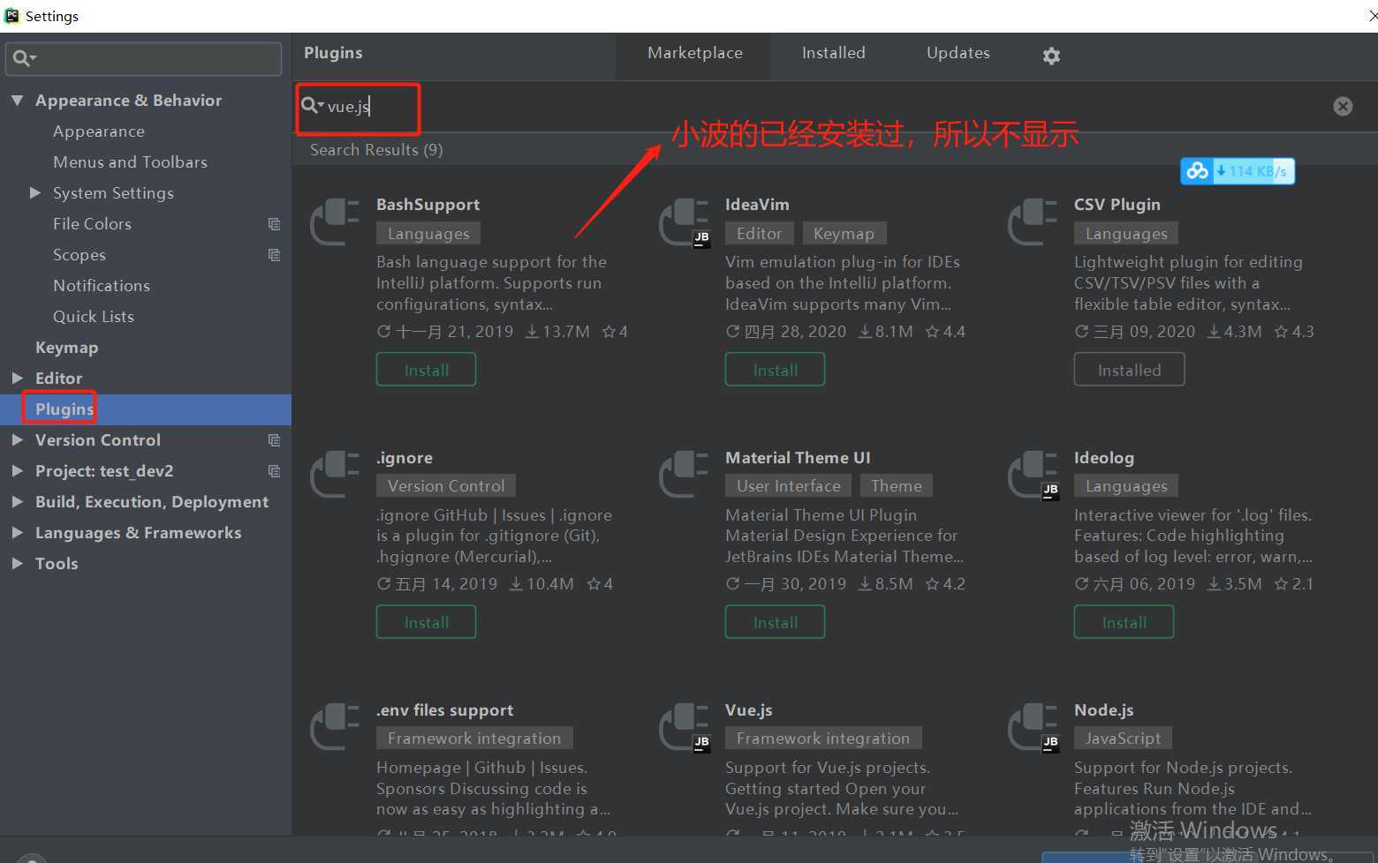The height and width of the screenshot is (863, 1378).
Task: Install the .ignore plugin
Action: (x=426, y=622)
